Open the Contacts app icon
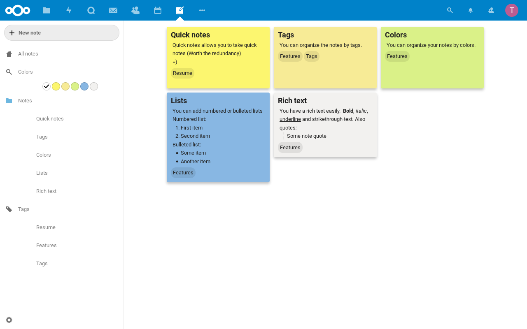This screenshot has width=527, height=329. (135, 10)
